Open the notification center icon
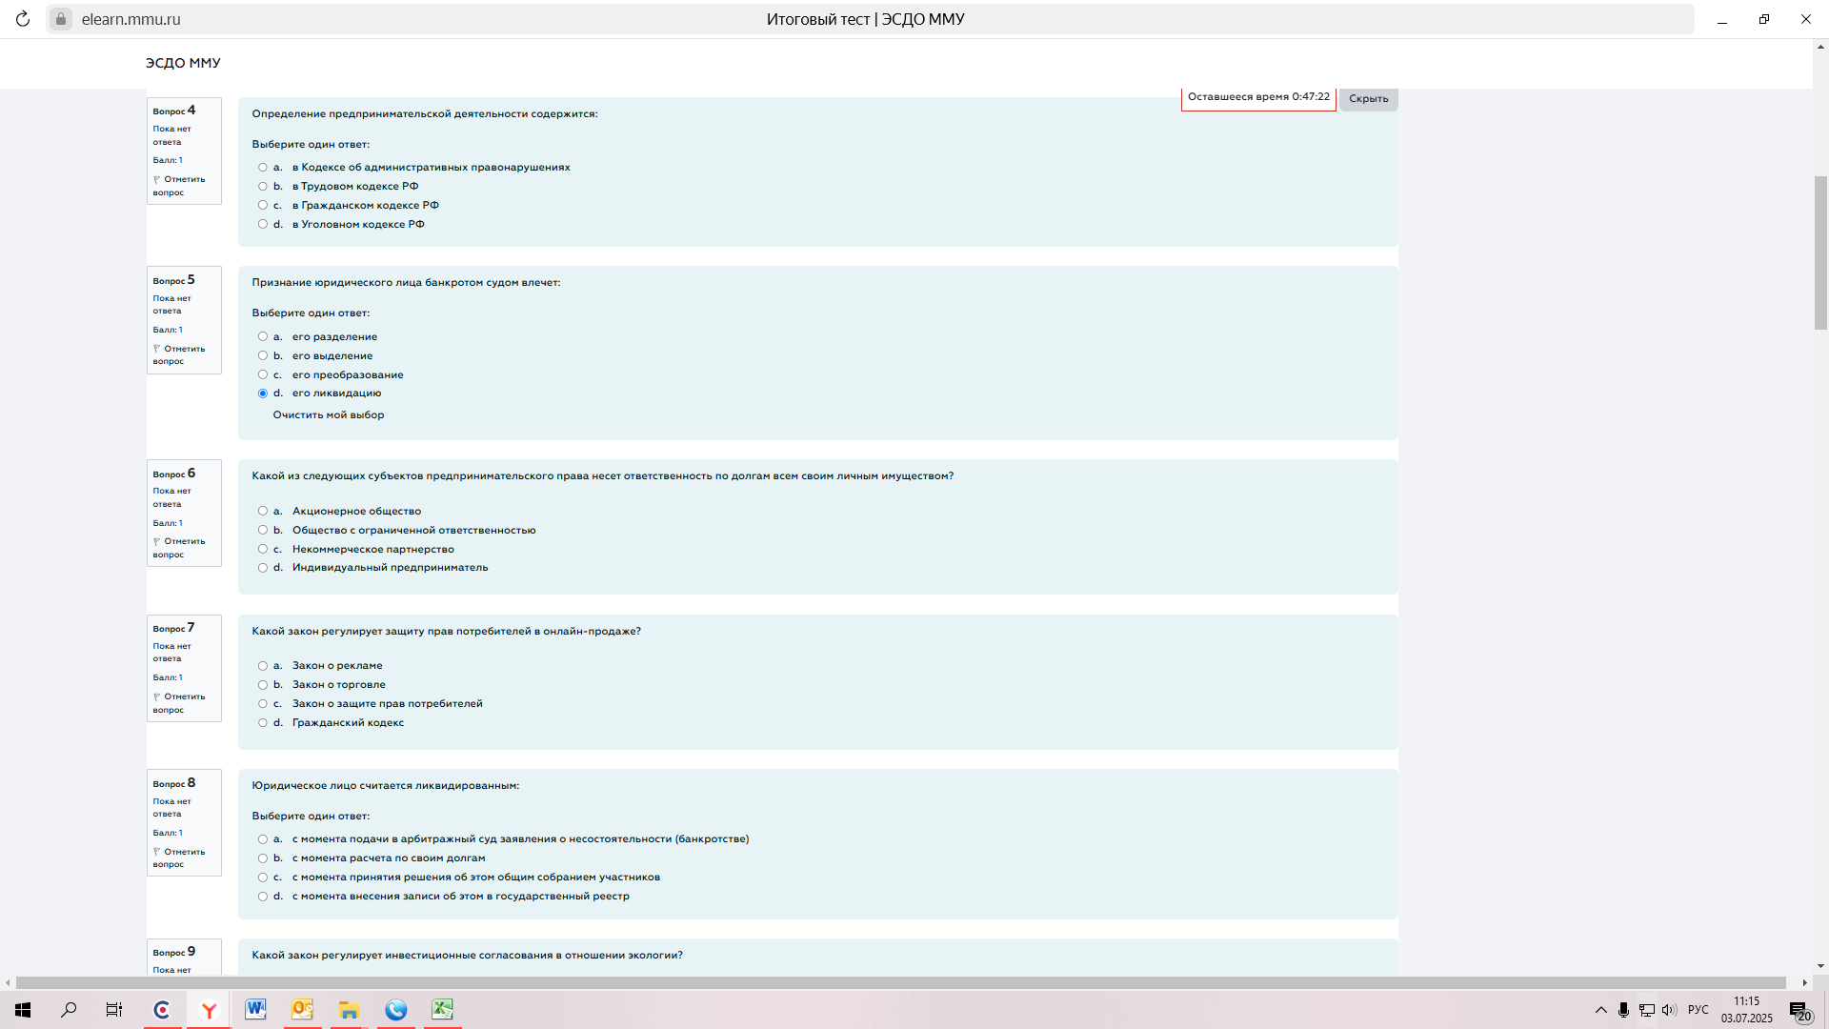1829x1029 pixels. (1799, 1011)
